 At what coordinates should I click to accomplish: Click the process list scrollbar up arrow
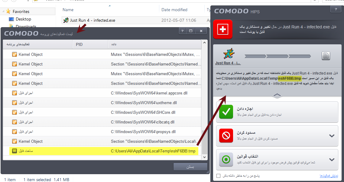[x=204, y=43]
